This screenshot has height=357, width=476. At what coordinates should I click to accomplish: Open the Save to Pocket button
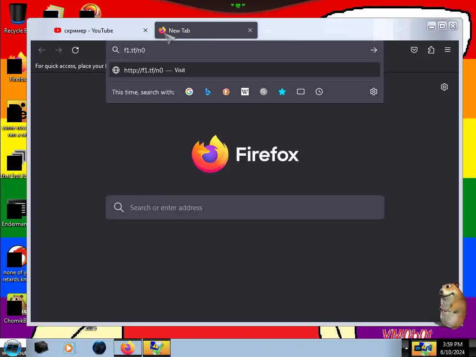point(414,50)
